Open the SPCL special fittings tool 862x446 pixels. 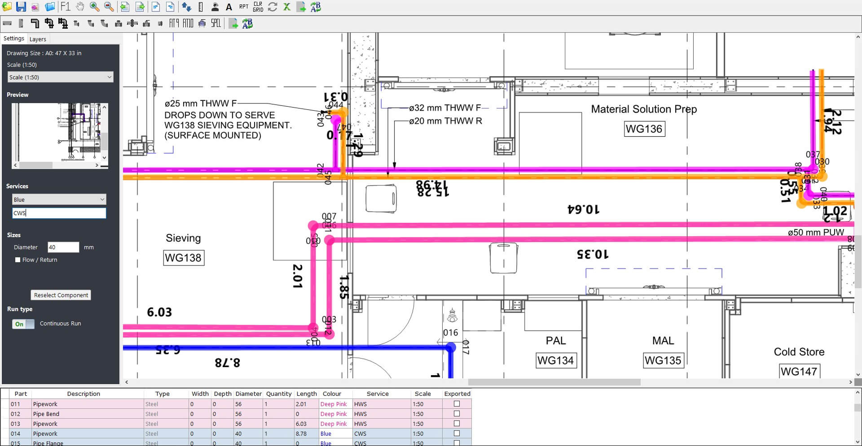click(216, 23)
